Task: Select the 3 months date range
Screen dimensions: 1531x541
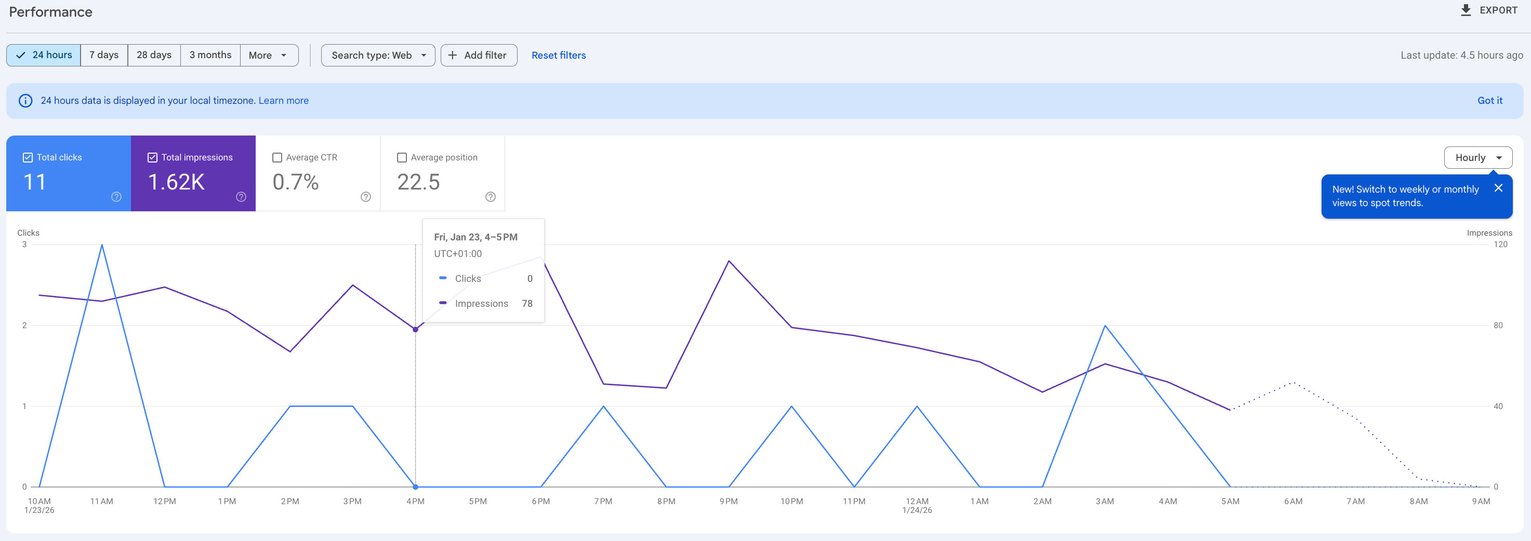Action: pyautogui.click(x=210, y=55)
